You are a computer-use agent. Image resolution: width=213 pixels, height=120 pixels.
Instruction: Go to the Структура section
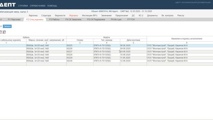point(46,16)
